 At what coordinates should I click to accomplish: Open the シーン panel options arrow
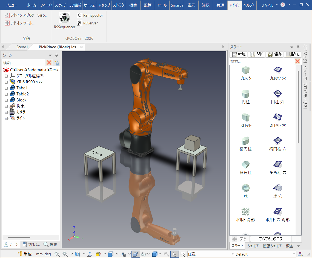tap(50, 55)
